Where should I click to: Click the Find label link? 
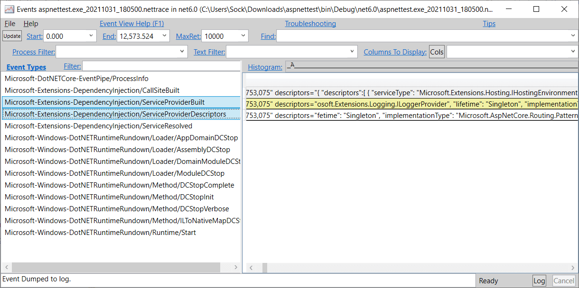268,36
